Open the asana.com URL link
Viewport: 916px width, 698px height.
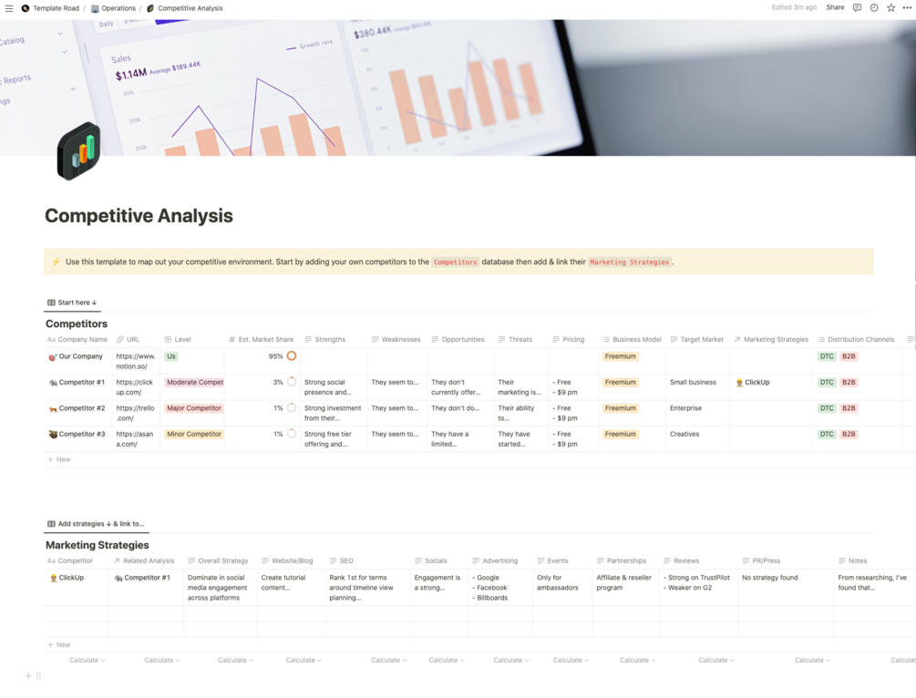tap(134, 438)
